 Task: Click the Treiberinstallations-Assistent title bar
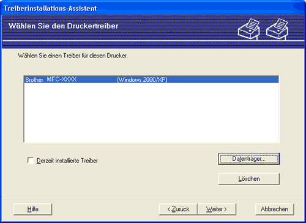(x=153, y=9)
